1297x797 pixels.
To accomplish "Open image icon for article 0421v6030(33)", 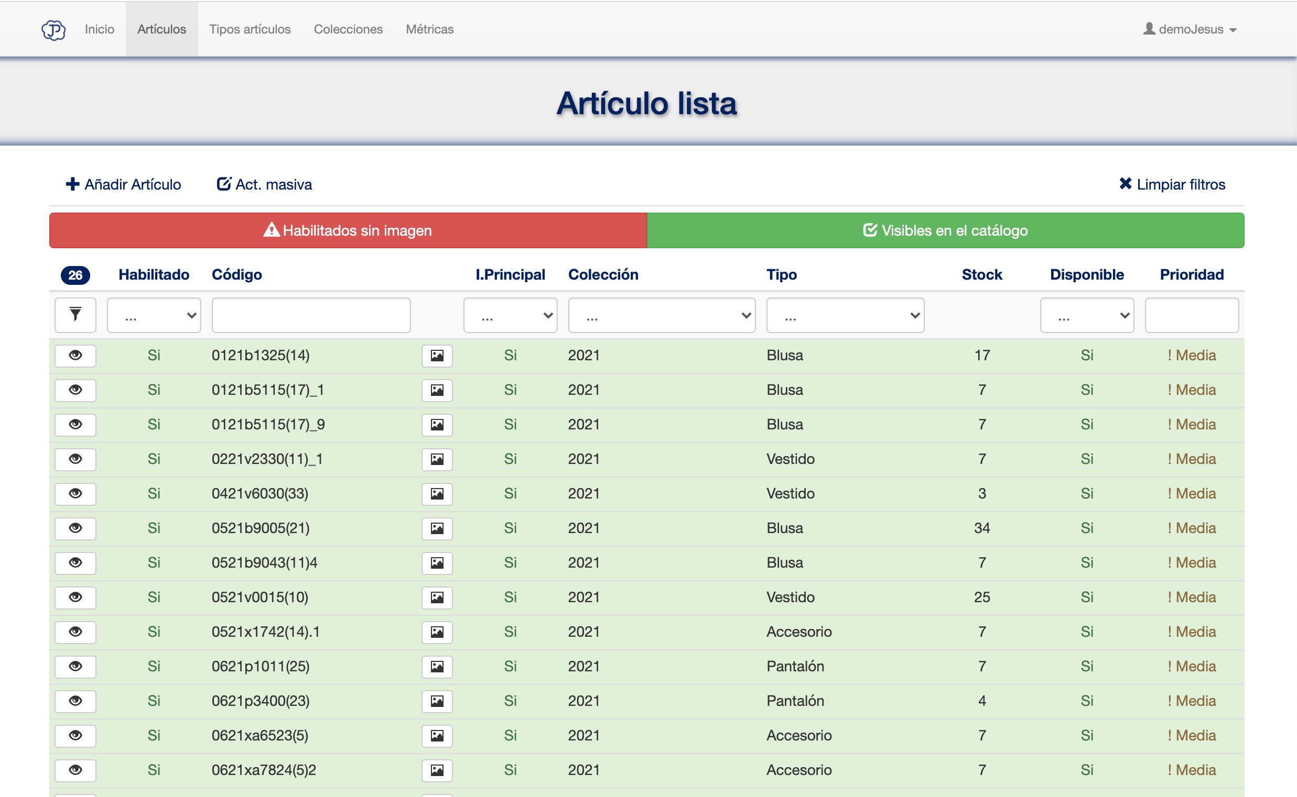I will pyautogui.click(x=437, y=494).
